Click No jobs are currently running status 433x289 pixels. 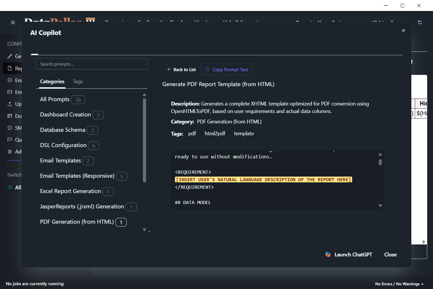[35, 284]
